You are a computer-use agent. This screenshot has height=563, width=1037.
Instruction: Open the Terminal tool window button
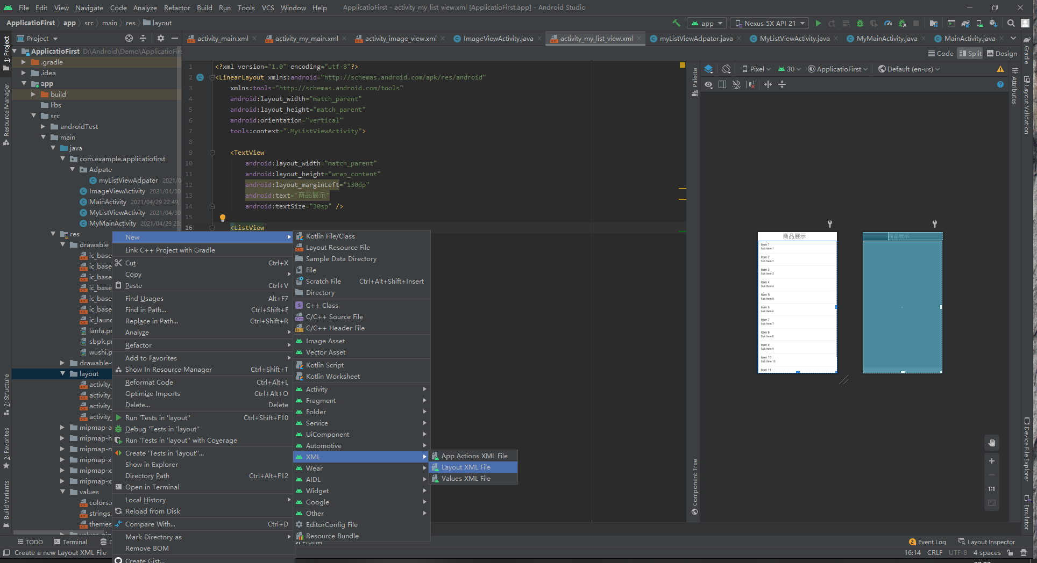pos(70,542)
